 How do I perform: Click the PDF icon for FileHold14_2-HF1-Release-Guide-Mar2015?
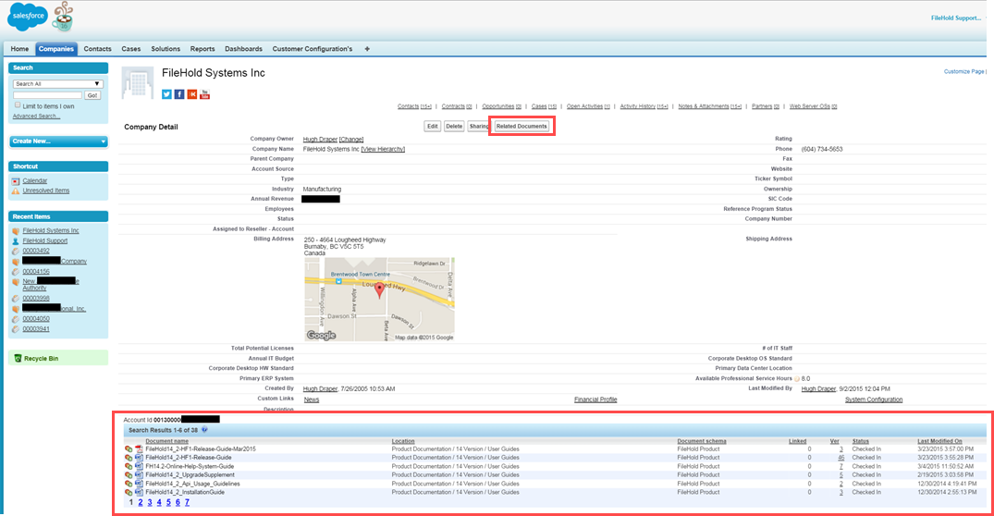139,448
